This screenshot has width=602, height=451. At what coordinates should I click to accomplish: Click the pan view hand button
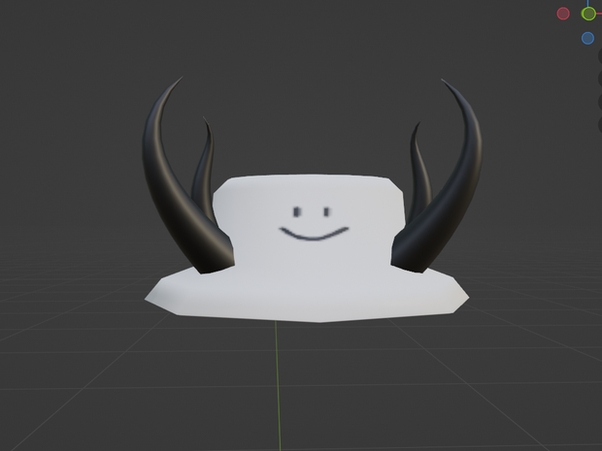(x=600, y=79)
